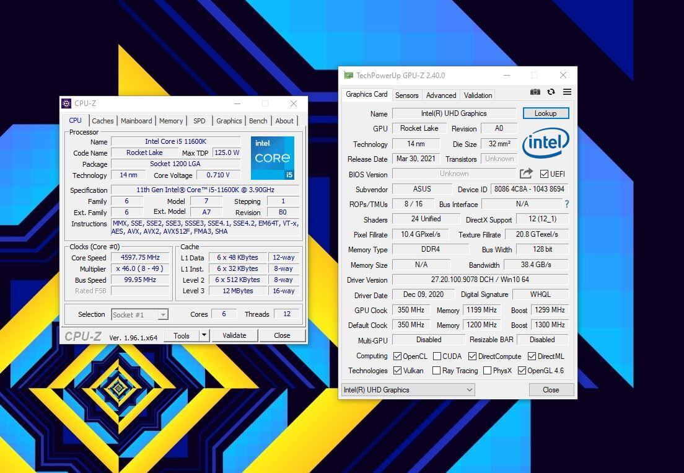This screenshot has width=684, height=473.
Task: Click the BIOS share/export arrow icon
Action: pos(526,174)
